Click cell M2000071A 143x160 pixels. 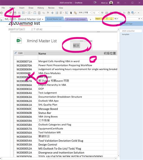pos(24,61)
